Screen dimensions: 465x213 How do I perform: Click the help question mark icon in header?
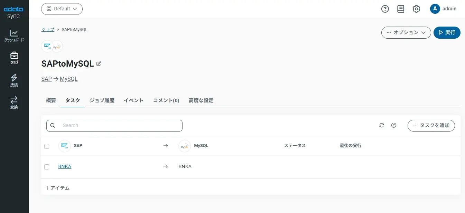385,9
